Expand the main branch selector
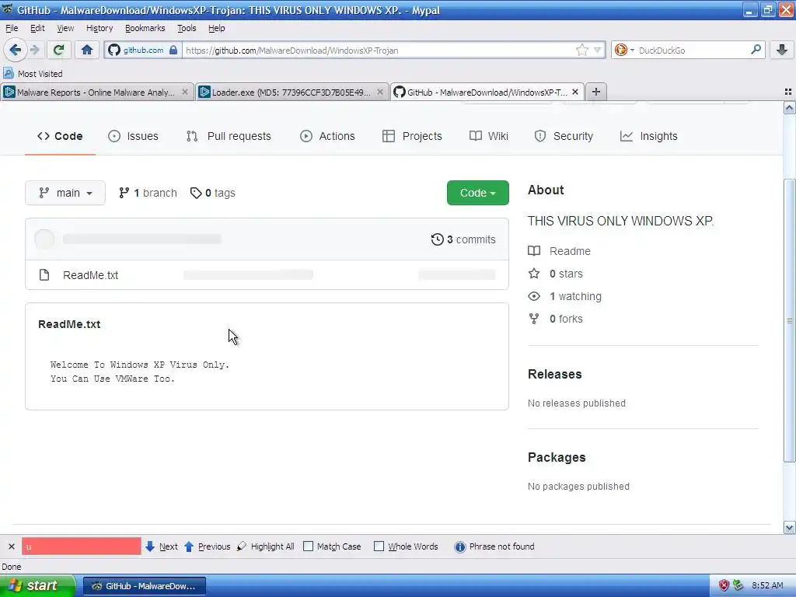Viewport: 796px width, 597px height. coord(65,193)
